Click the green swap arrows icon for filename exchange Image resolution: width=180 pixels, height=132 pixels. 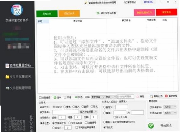click(98, 13)
